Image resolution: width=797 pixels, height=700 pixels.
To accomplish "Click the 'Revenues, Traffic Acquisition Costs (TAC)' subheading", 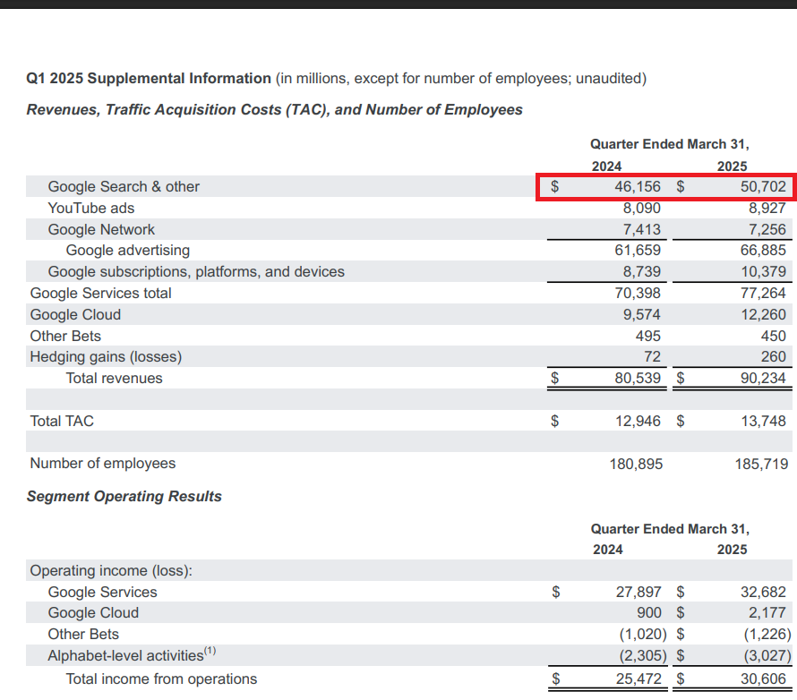I will tap(177, 110).
